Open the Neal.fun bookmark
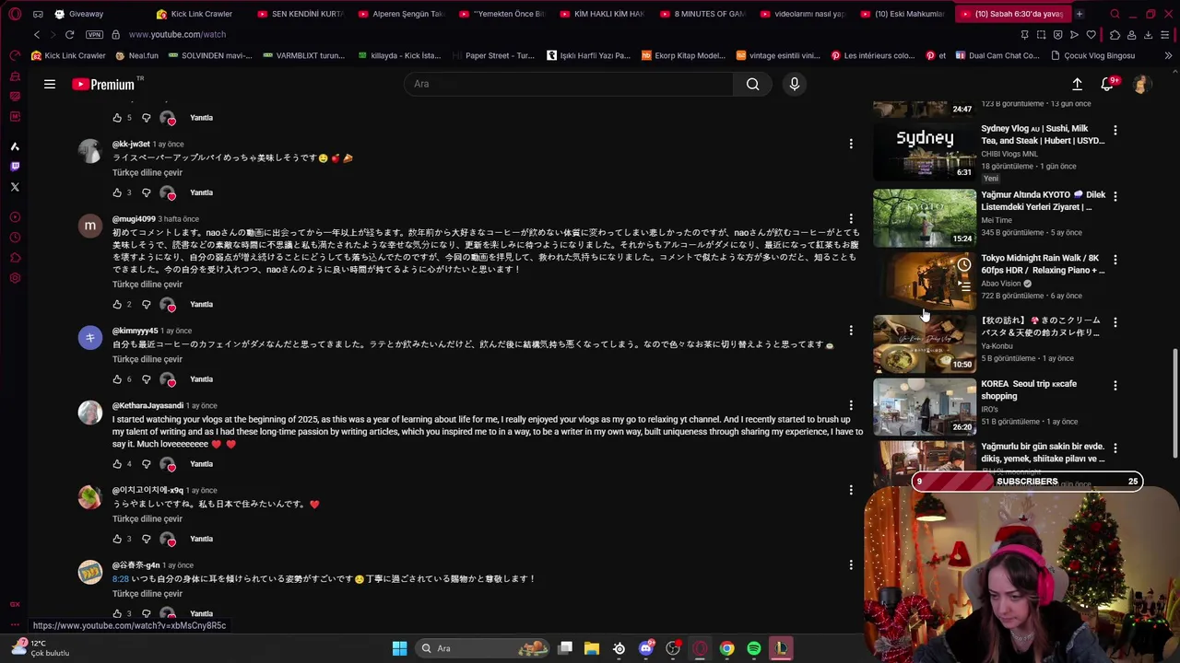 136,55
